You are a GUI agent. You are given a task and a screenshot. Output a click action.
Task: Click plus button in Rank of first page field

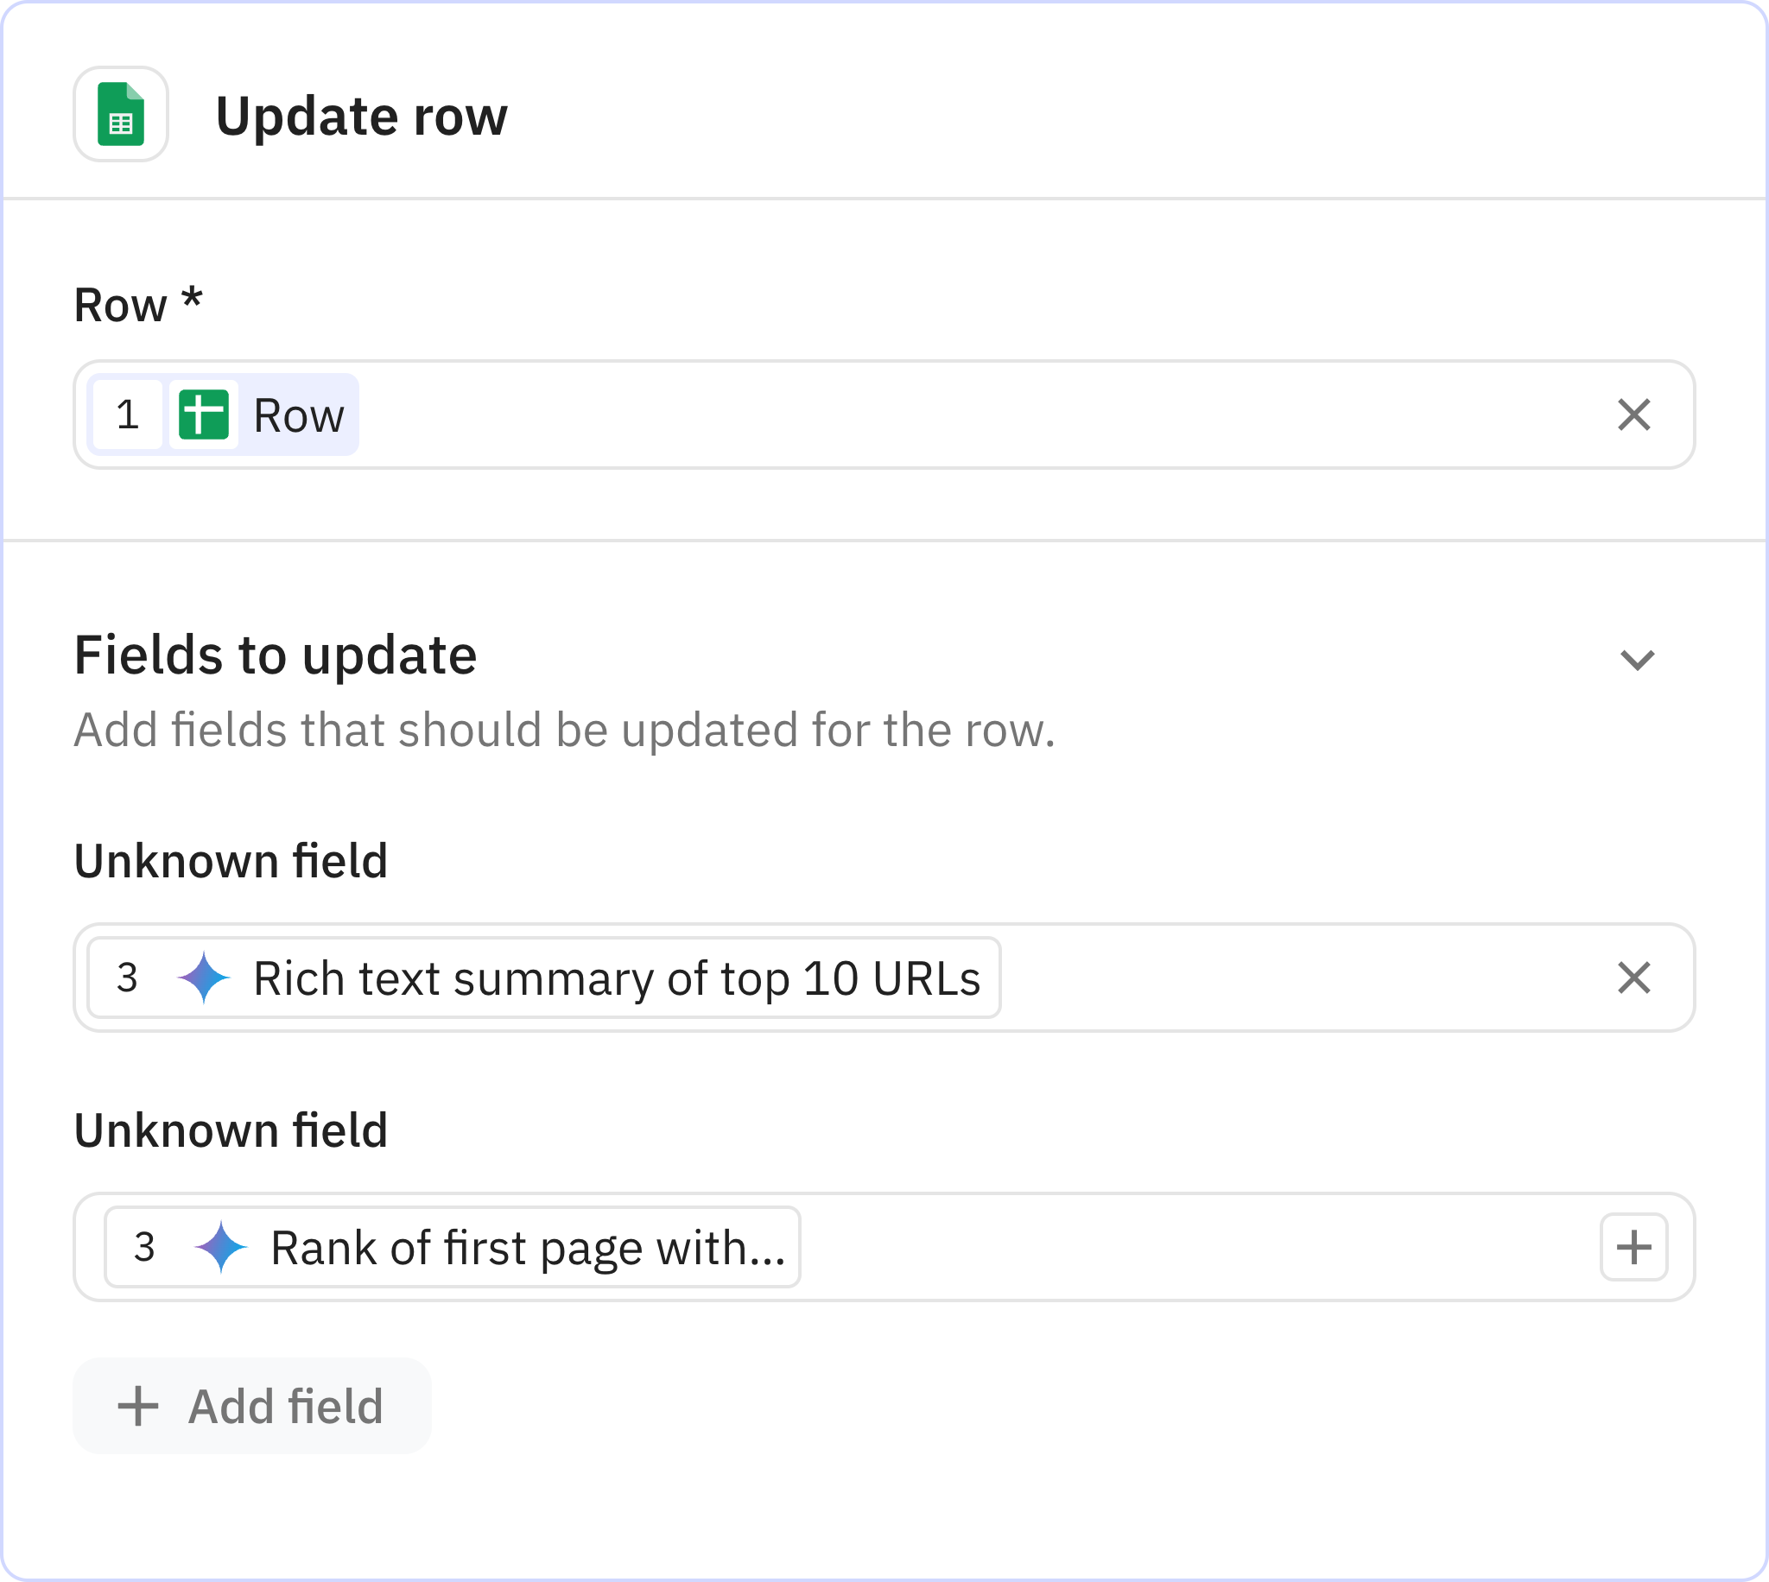pyautogui.click(x=1633, y=1246)
